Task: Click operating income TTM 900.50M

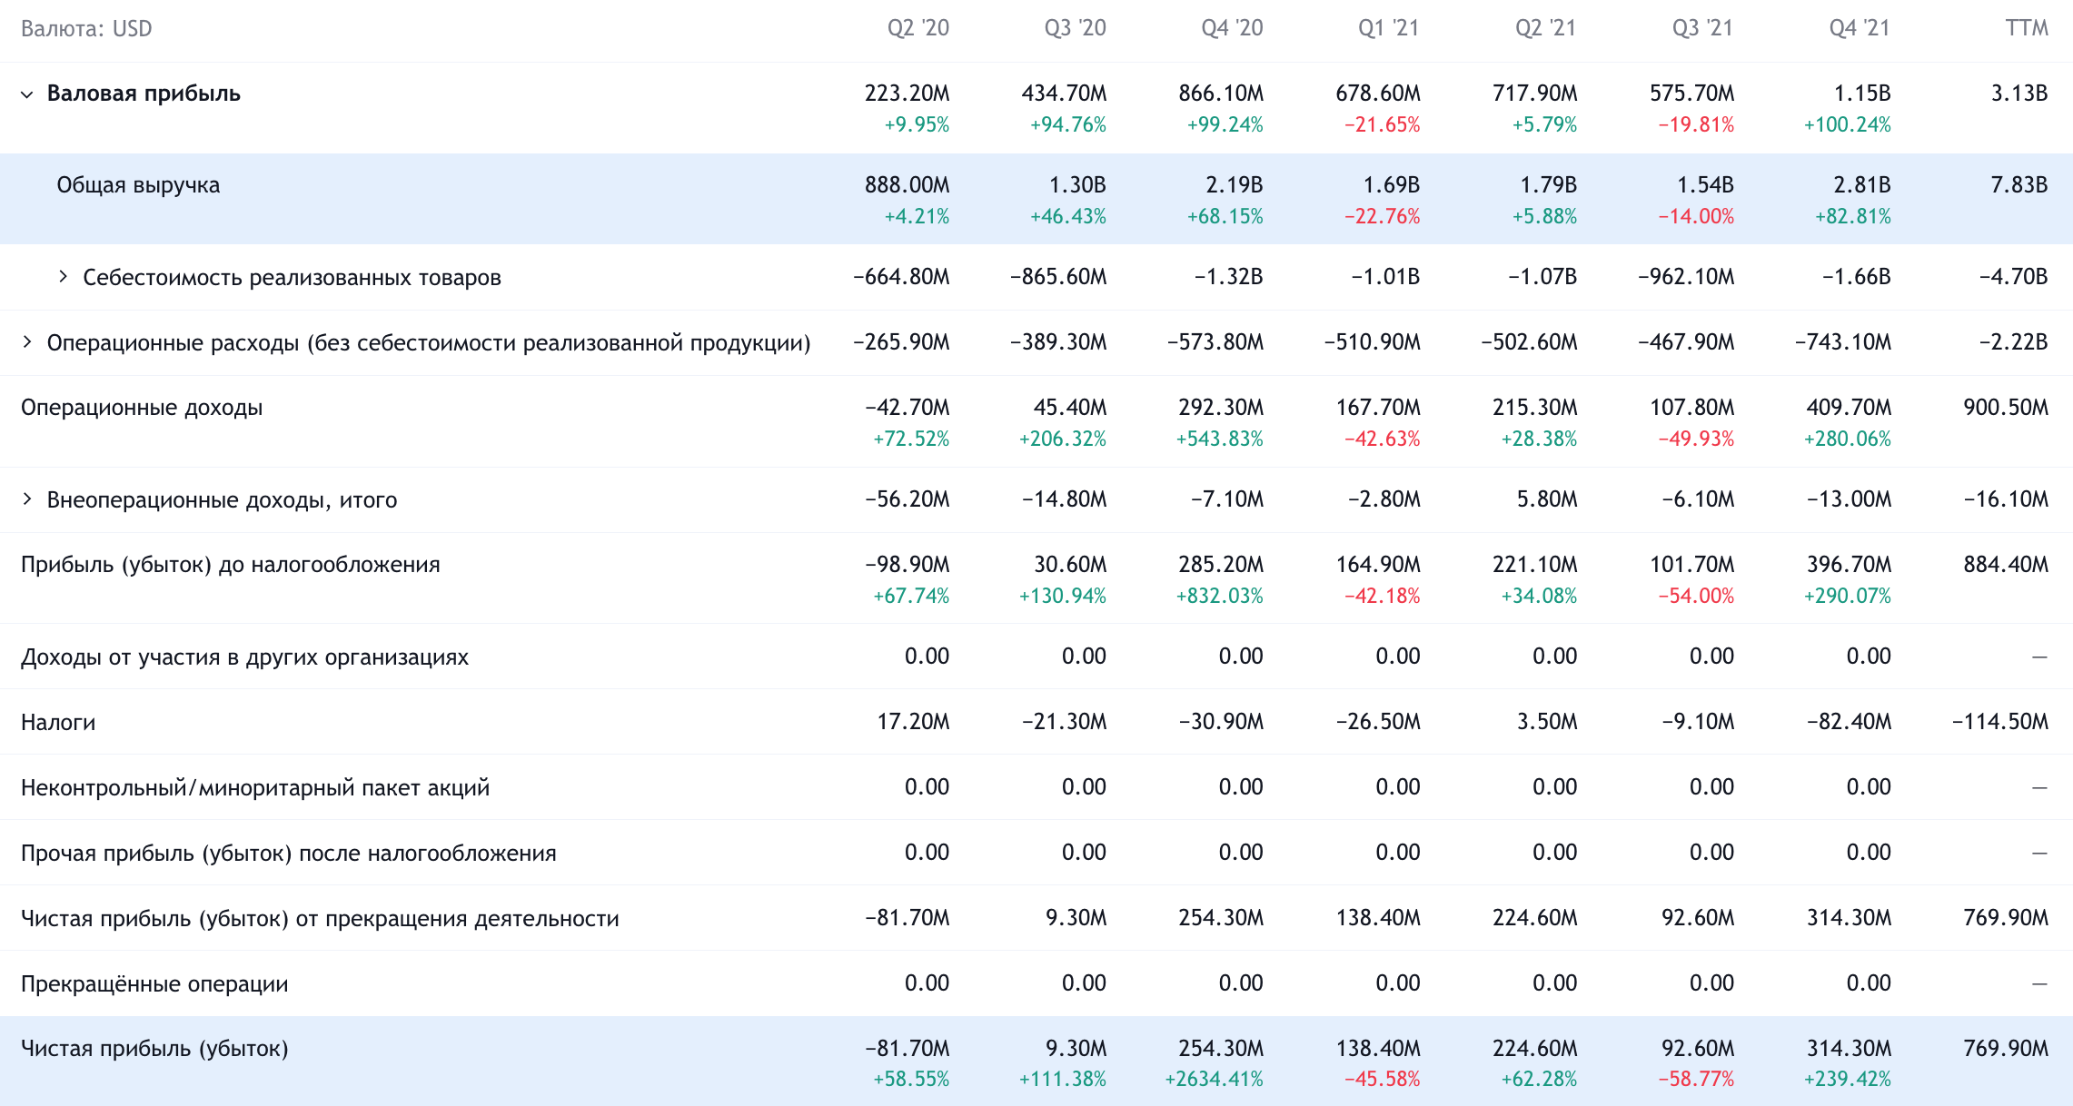Action: coord(2006,408)
